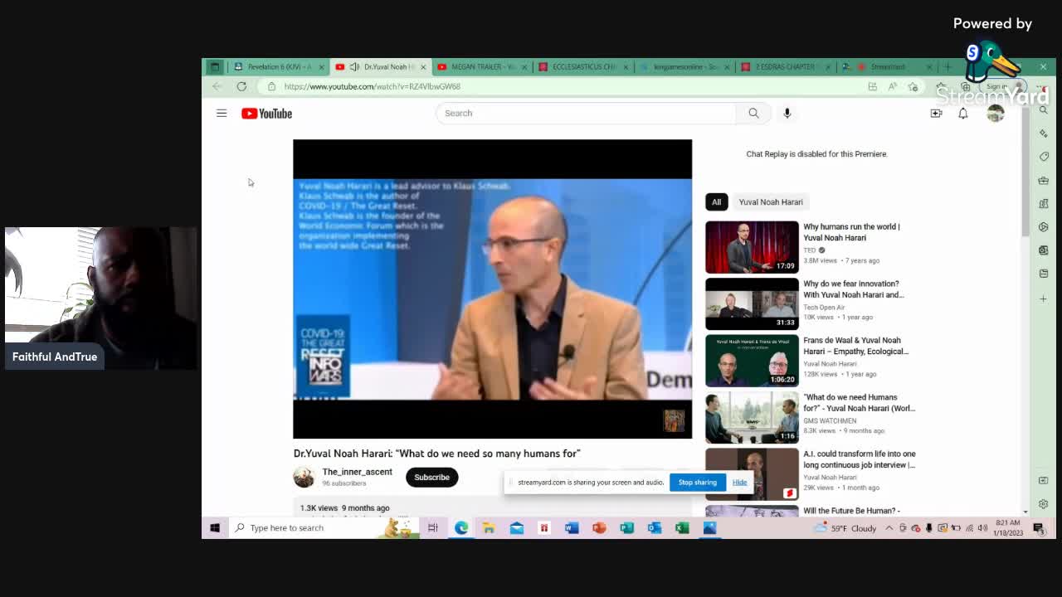
Task: Subscribe to The_inner_ascent channel
Action: click(431, 478)
